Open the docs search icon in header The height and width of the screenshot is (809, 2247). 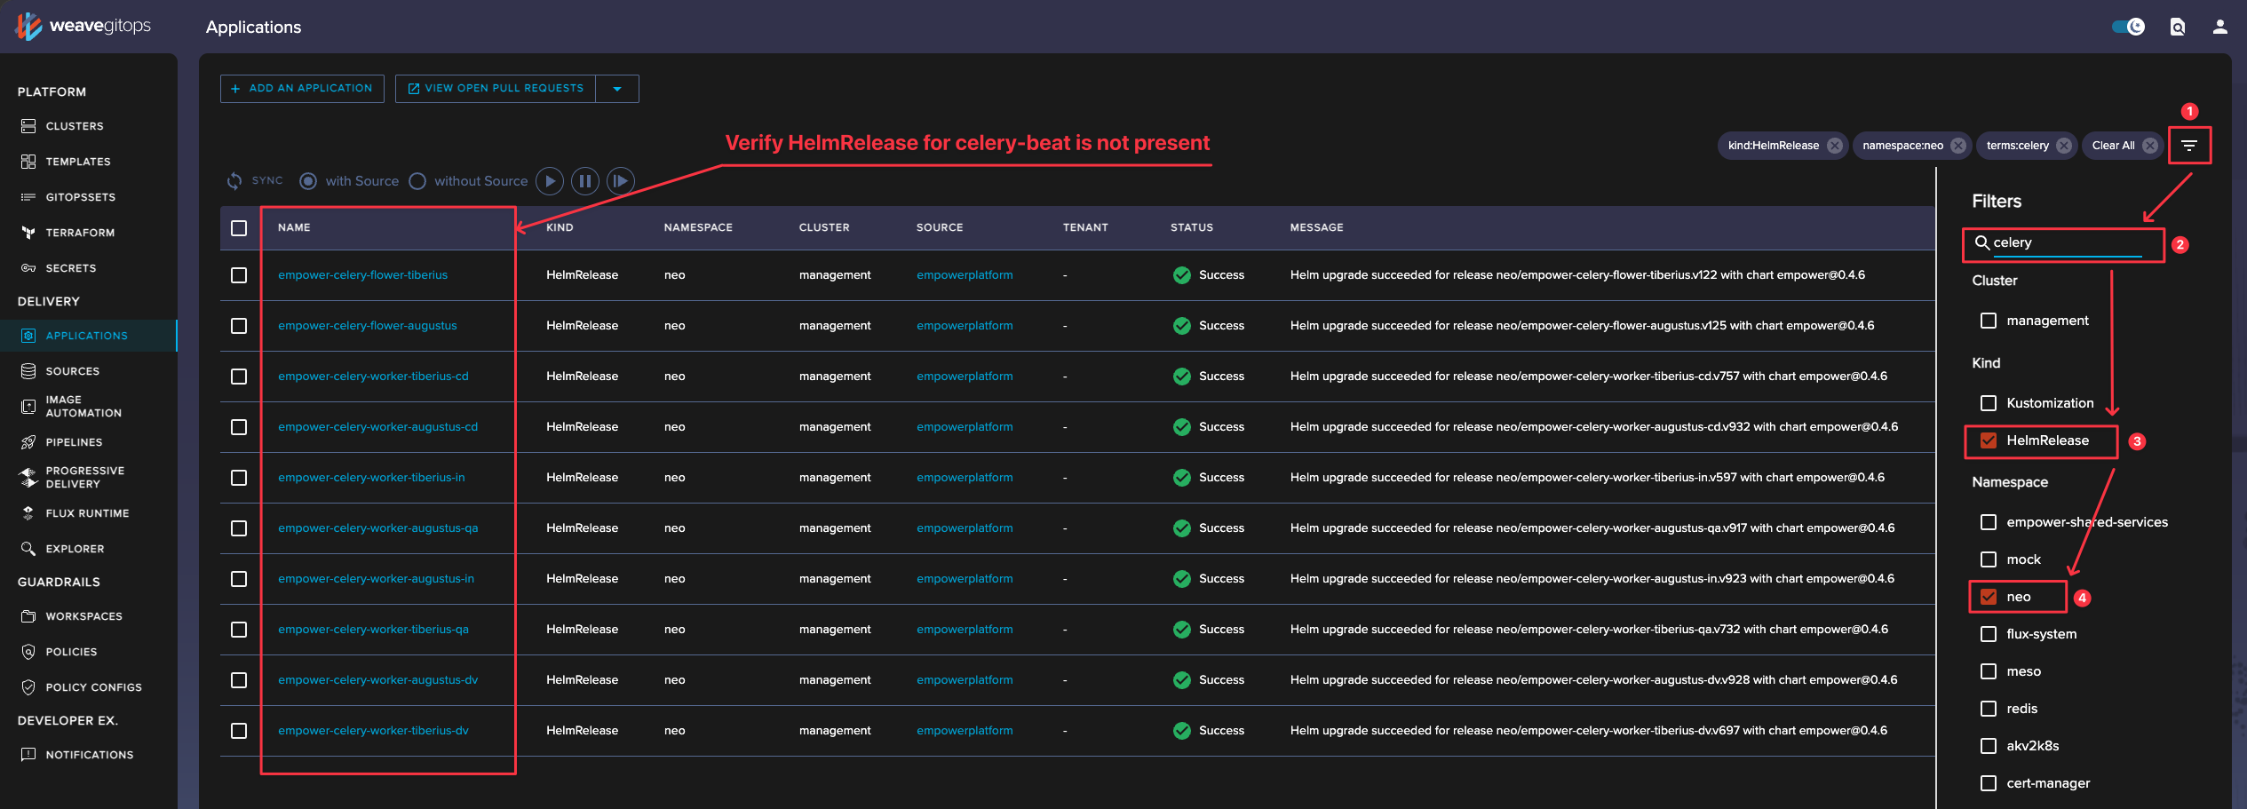pos(2178,27)
